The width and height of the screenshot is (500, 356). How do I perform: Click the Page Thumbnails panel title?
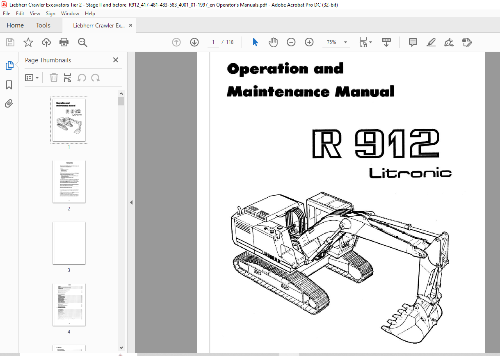(48, 60)
